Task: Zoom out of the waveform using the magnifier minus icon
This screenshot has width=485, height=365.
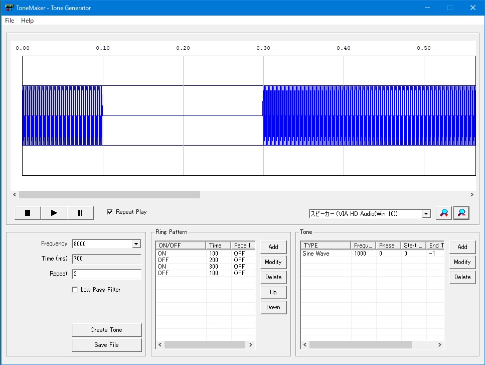Action: (461, 213)
